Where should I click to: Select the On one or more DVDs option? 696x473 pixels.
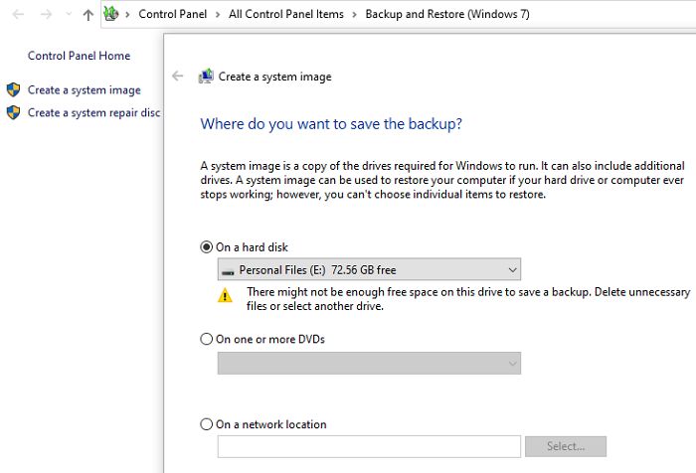coord(207,339)
